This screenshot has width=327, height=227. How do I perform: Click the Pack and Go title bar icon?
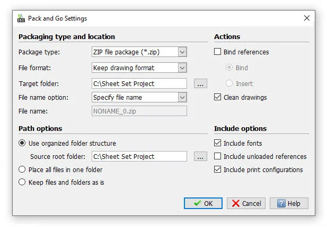[21, 18]
